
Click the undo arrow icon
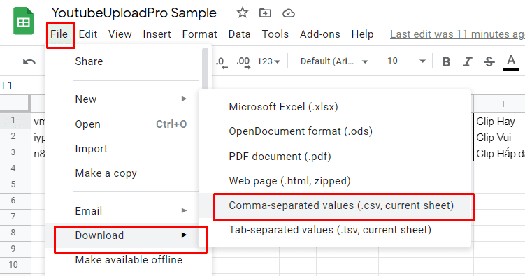29,61
